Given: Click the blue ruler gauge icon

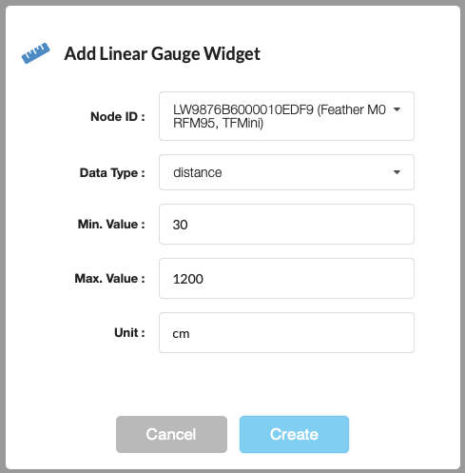Looking at the screenshot, I should 35,53.
